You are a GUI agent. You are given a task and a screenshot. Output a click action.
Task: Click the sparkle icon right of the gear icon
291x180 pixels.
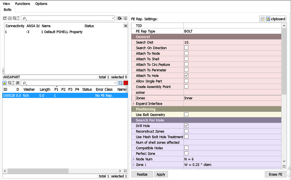point(125,18)
